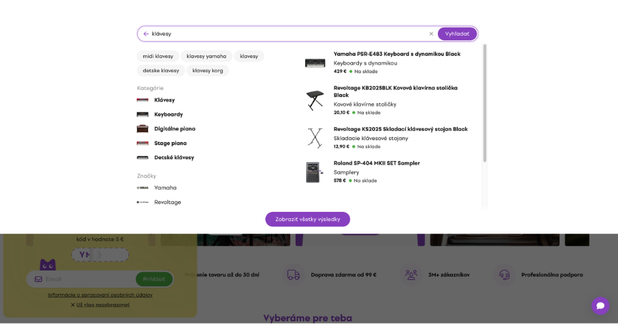Clear search text with X icon
Viewport: 618px width, 329px height.
coord(431,34)
